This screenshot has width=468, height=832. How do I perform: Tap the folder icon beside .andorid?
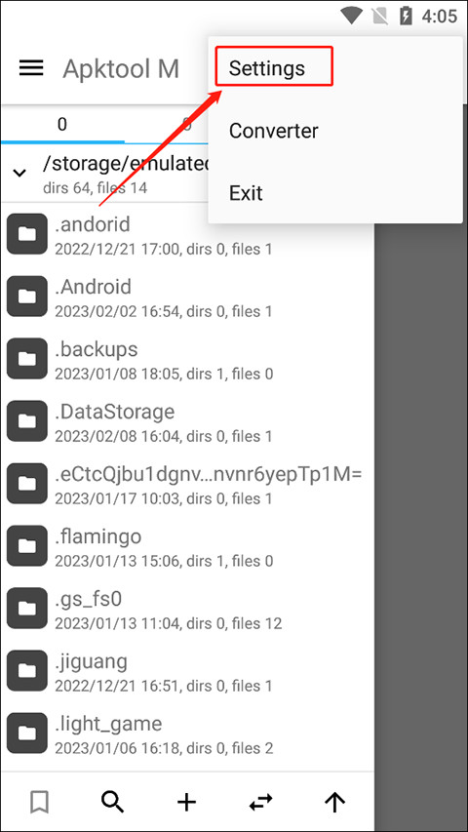coord(27,234)
